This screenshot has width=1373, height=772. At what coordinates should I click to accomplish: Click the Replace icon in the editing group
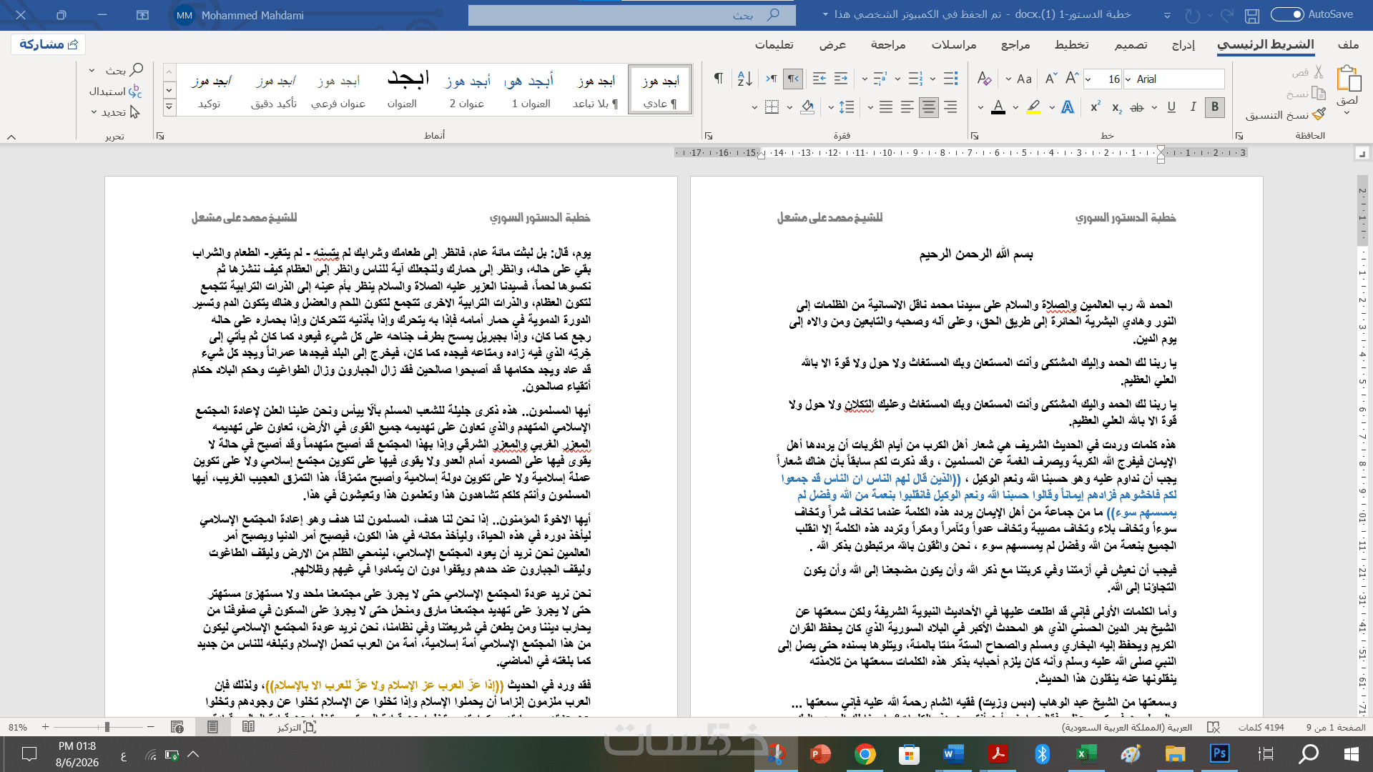[135, 91]
